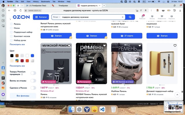The height and width of the screenshot is (115, 185).
Task: Turn on Сделано в России filter
Action: pyautogui.click(x=33, y=88)
